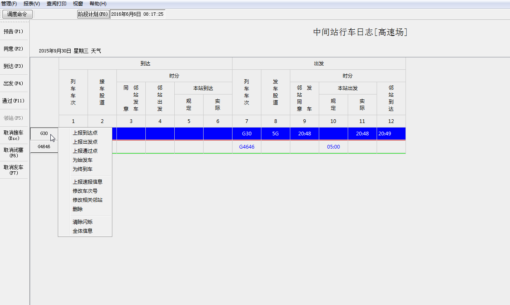Image resolution: width=510 pixels, height=305 pixels.
Task: Select the G4646 train row in the table
Action: [44, 147]
